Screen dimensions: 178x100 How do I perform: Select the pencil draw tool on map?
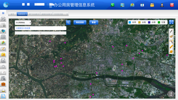171,31
